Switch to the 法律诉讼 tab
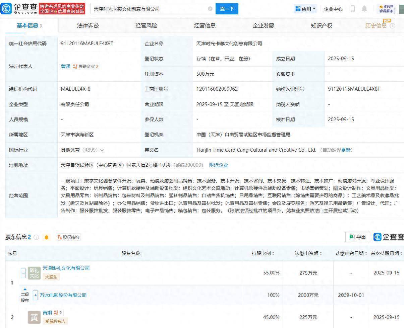Viewport: 404px width, 328px height. [x=87, y=25]
